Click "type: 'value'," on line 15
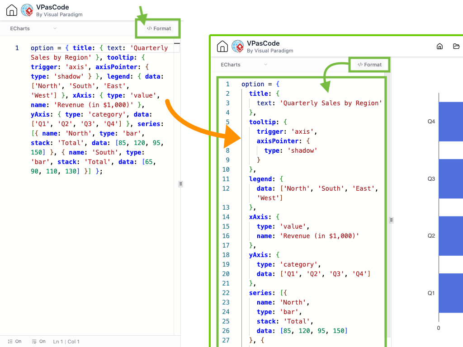Viewport: 463px width, 347px height. click(283, 227)
